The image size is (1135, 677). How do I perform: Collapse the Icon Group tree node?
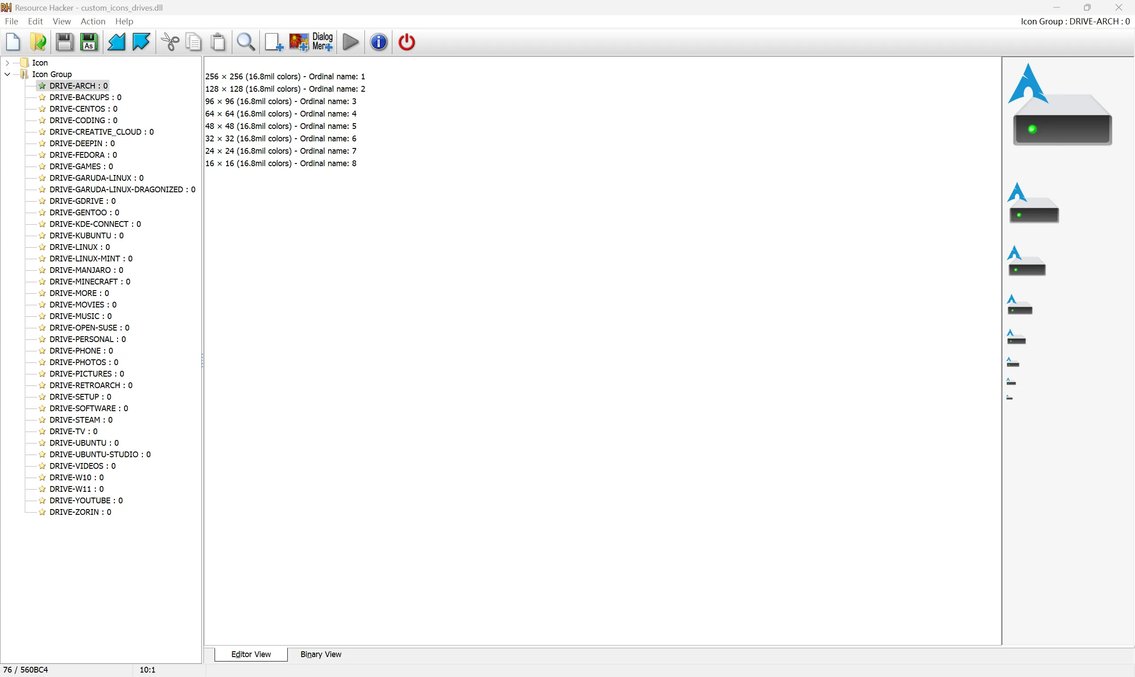(x=7, y=74)
